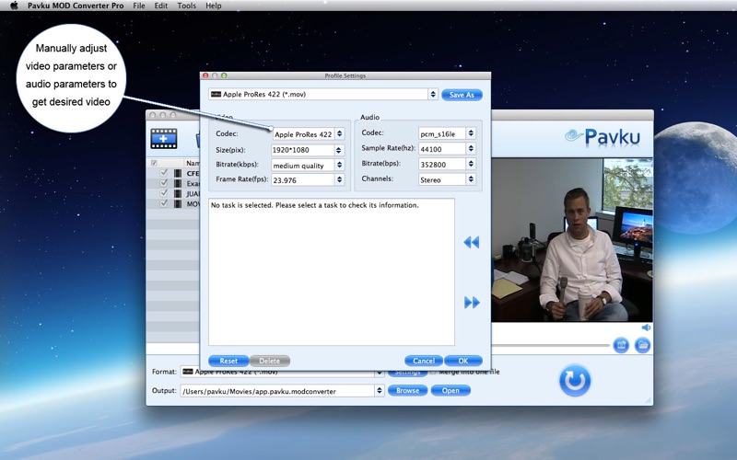Click the audio Bitrate field showing 352800
This screenshot has height=460, width=737.
click(442, 164)
